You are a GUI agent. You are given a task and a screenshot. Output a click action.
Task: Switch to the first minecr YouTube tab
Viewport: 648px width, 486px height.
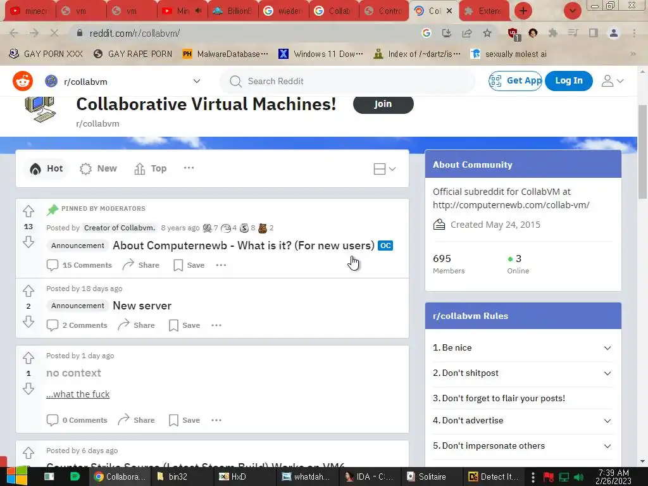(x=29, y=11)
